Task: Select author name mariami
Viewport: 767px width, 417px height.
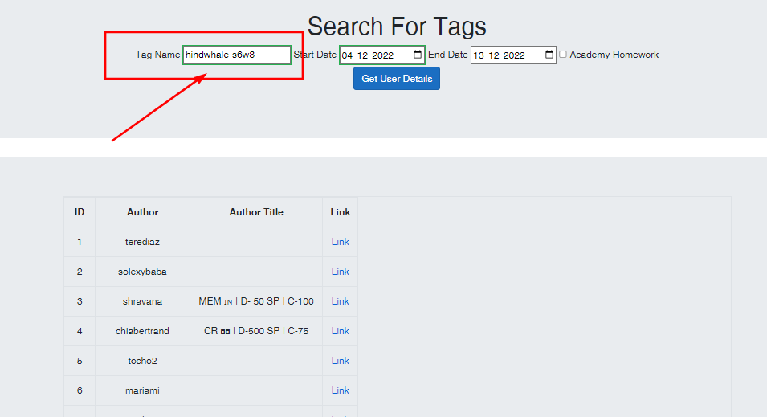Action: coord(142,390)
